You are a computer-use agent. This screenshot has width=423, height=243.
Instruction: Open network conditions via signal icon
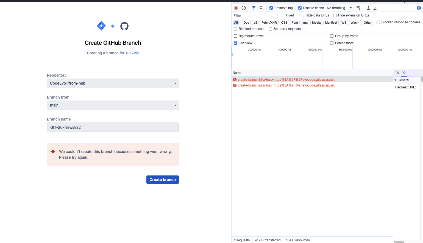(x=358, y=8)
